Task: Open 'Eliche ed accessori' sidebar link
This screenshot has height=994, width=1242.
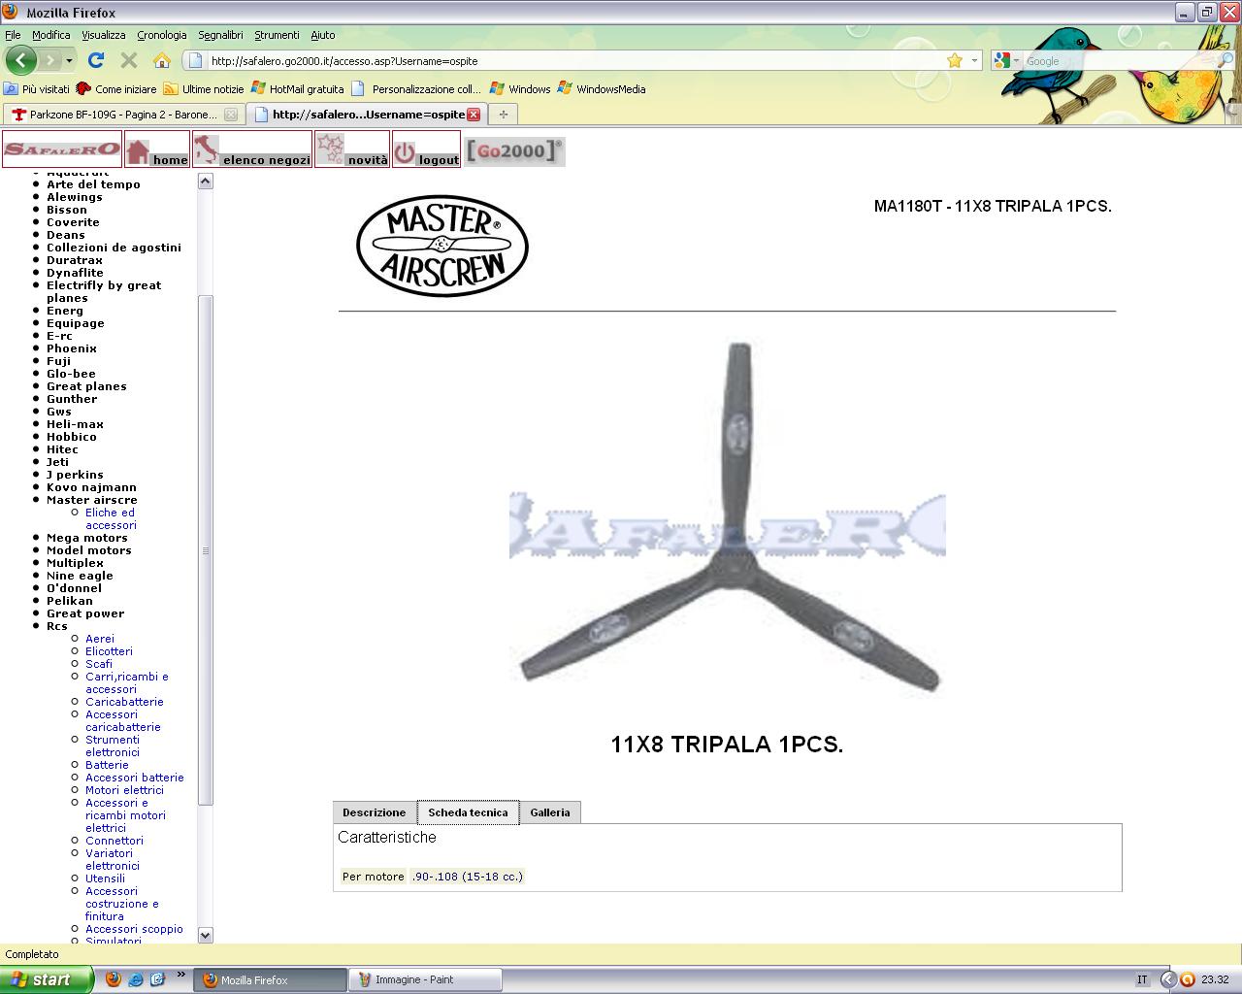Action: click(110, 518)
